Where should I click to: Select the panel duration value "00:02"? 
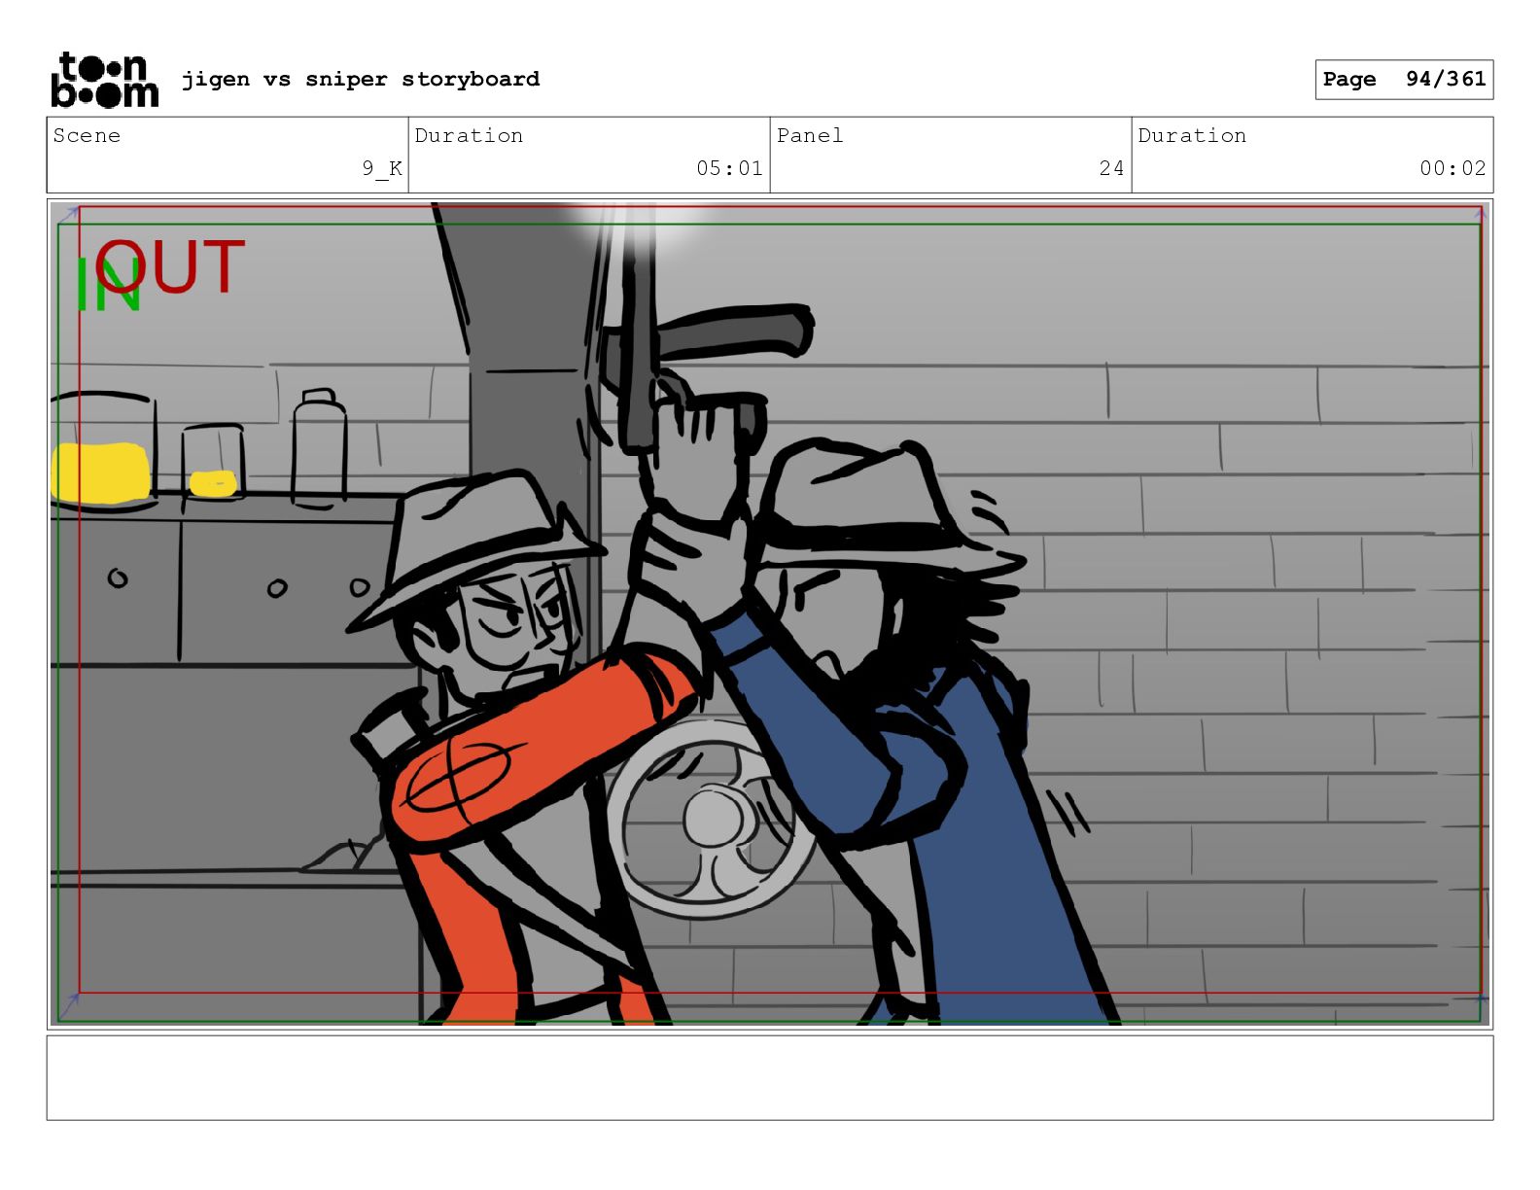[x=1452, y=168]
